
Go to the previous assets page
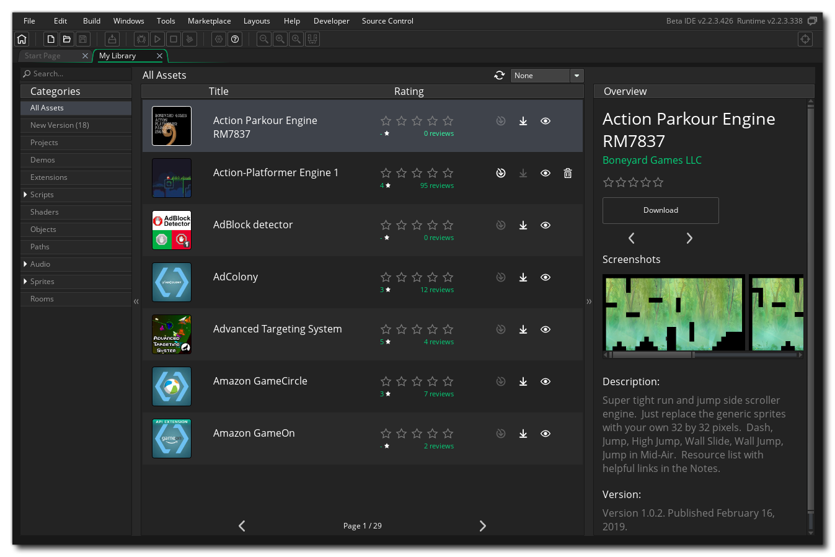(242, 526)
